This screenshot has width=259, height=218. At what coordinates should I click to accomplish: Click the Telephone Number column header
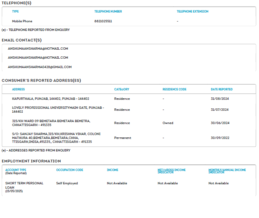tap(108, 11)
